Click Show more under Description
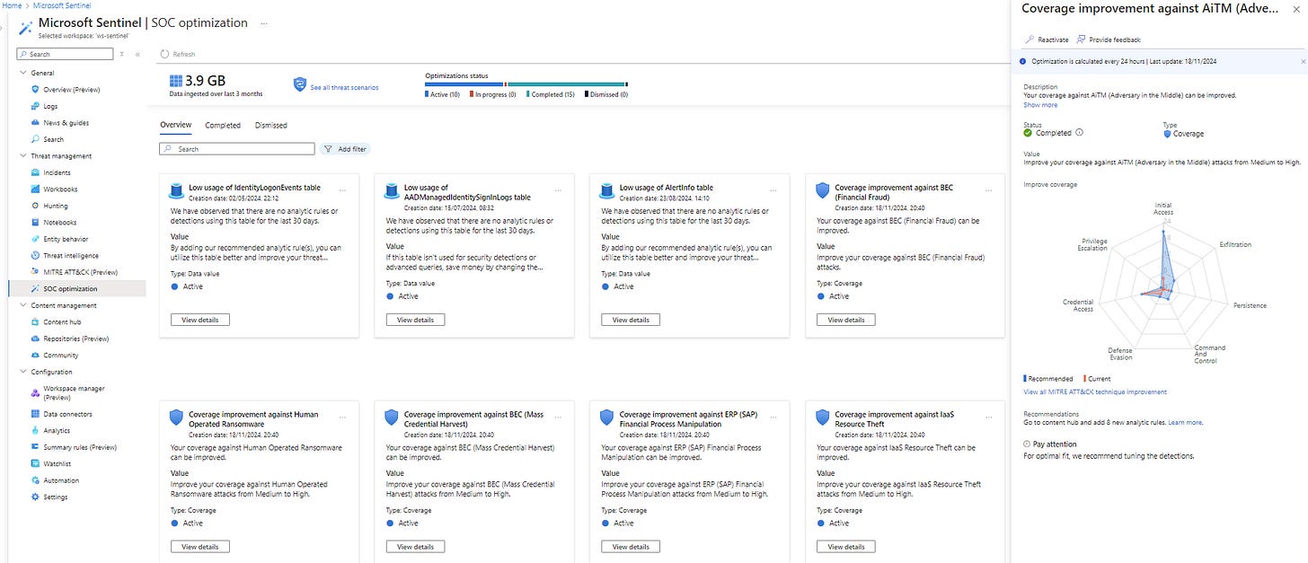This screenshot has height=563, width=1308. (1040, 105)
